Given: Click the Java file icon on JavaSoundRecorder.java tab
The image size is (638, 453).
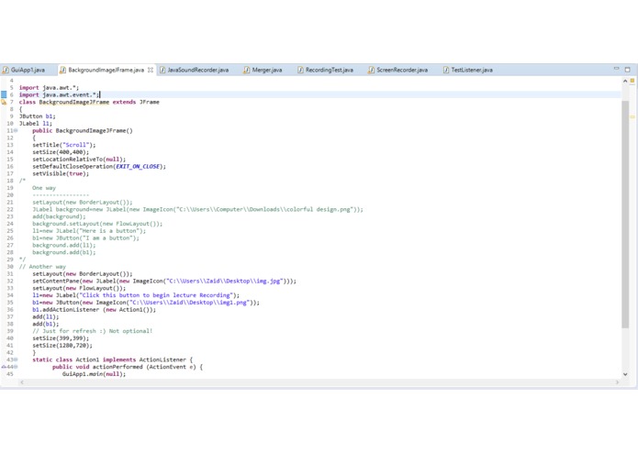Looking at the screenshot, I should pos(162,70).
